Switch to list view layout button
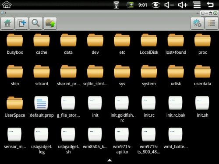219x164 pixels. pos(212,23)
